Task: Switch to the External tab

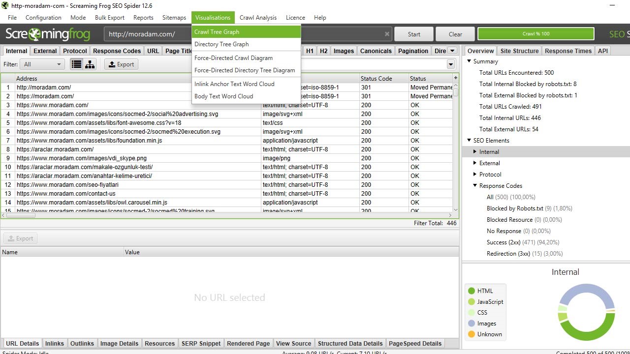Action: pos(45,51)
